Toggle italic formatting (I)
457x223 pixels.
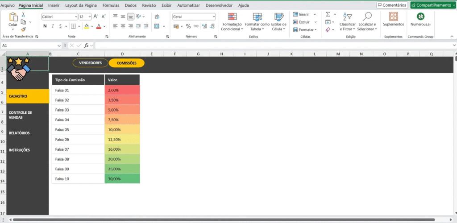[53, 26]
